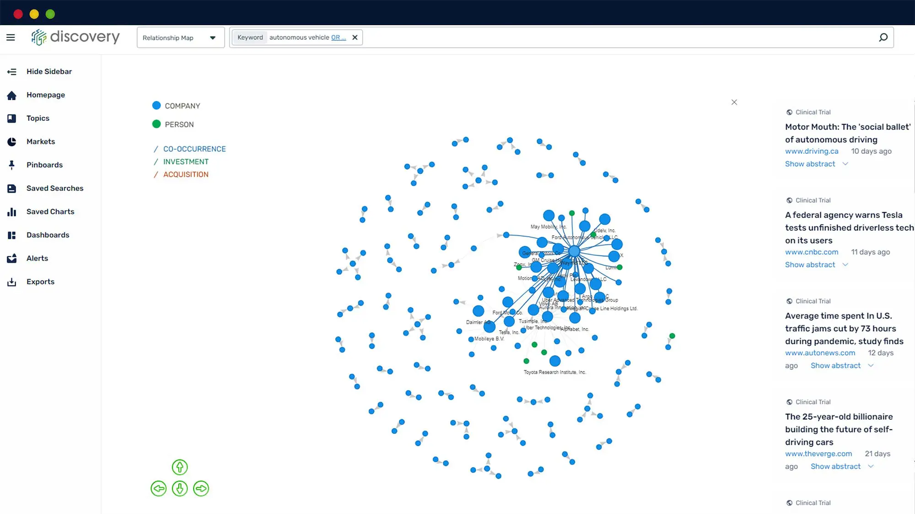Screen dimensions: 915x514
Task: Open Average time in traffic jams article
Action: (844, 328)
